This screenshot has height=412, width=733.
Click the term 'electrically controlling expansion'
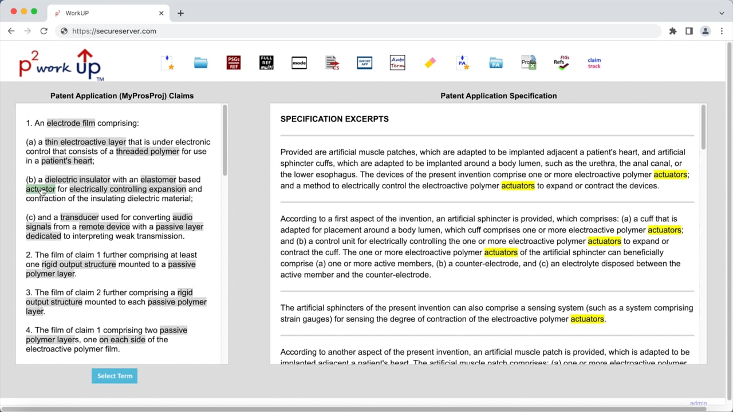tap(128, 189)
